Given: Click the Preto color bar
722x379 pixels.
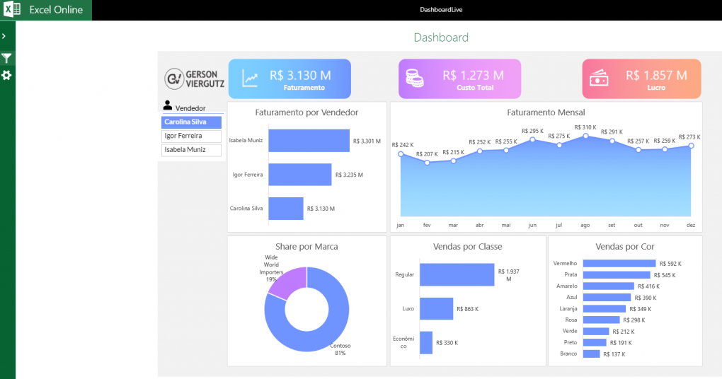Looking at the screenshot, I should click(595, 342).
